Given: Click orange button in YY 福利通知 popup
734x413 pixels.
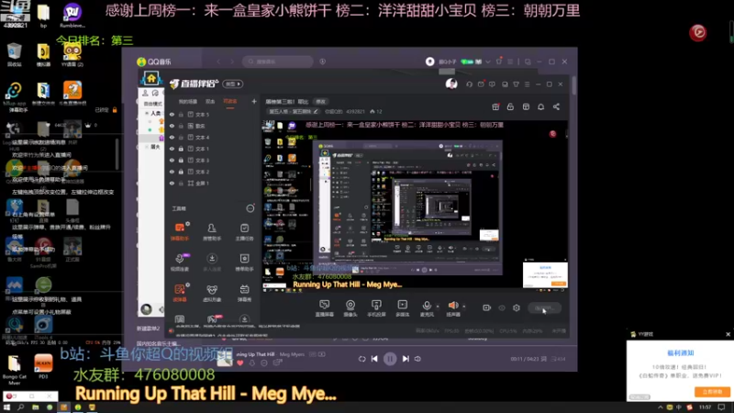Looking at the screenshot, I should 712,392.
